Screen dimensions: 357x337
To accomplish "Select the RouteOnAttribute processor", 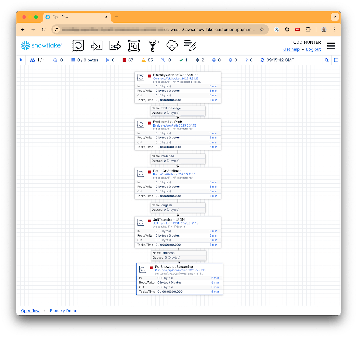I will point(178,183).
